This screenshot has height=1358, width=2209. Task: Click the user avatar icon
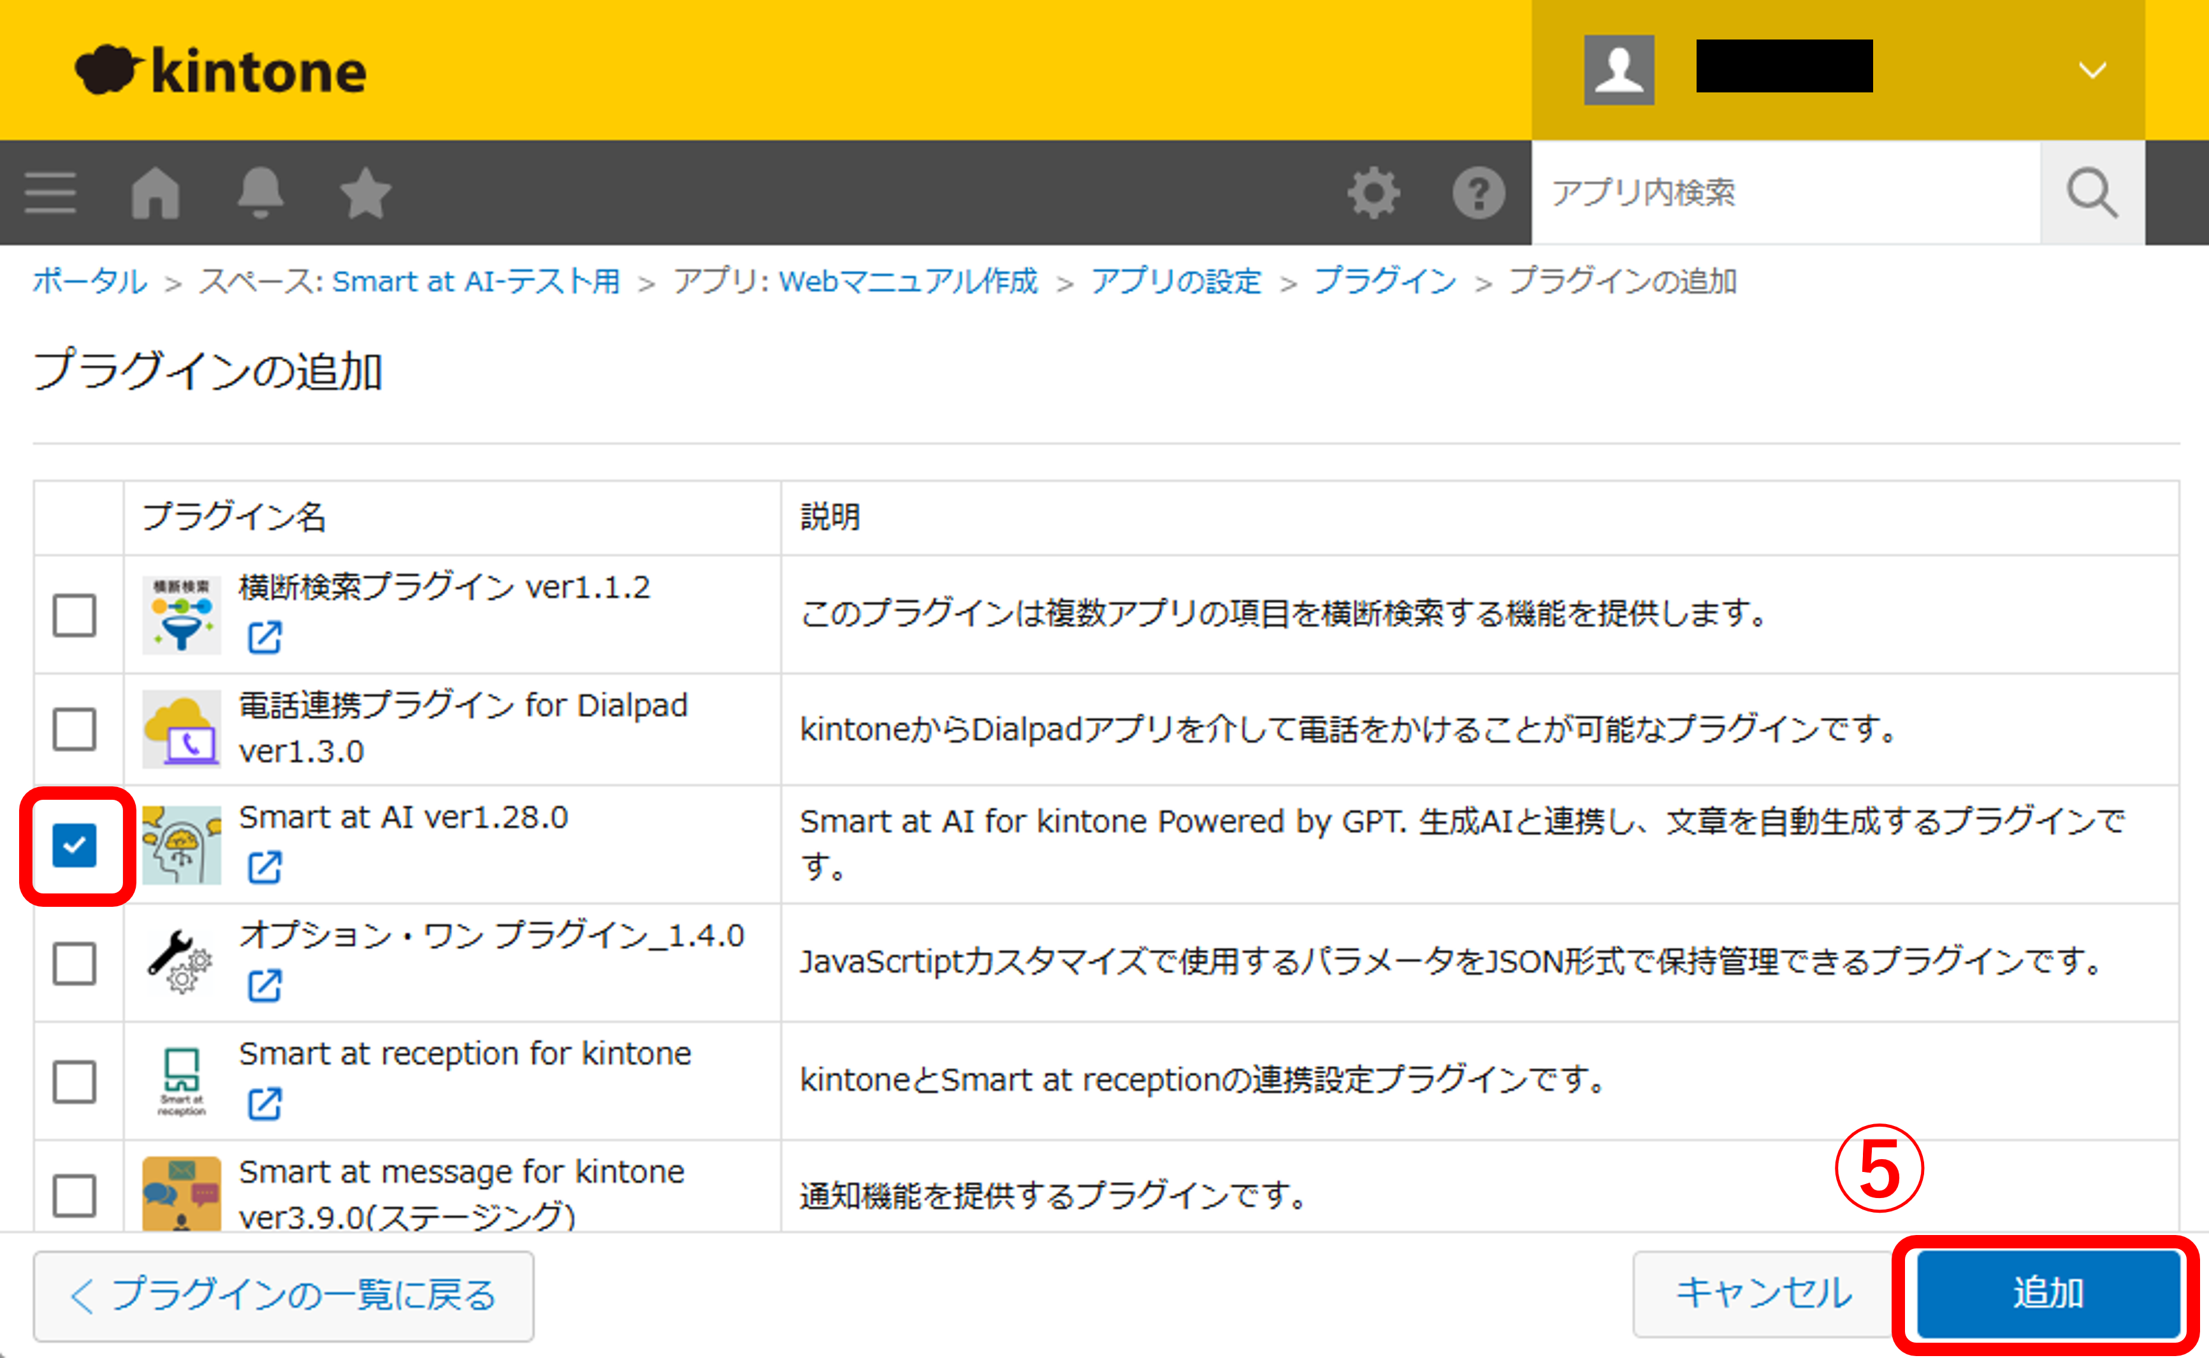1619,70
